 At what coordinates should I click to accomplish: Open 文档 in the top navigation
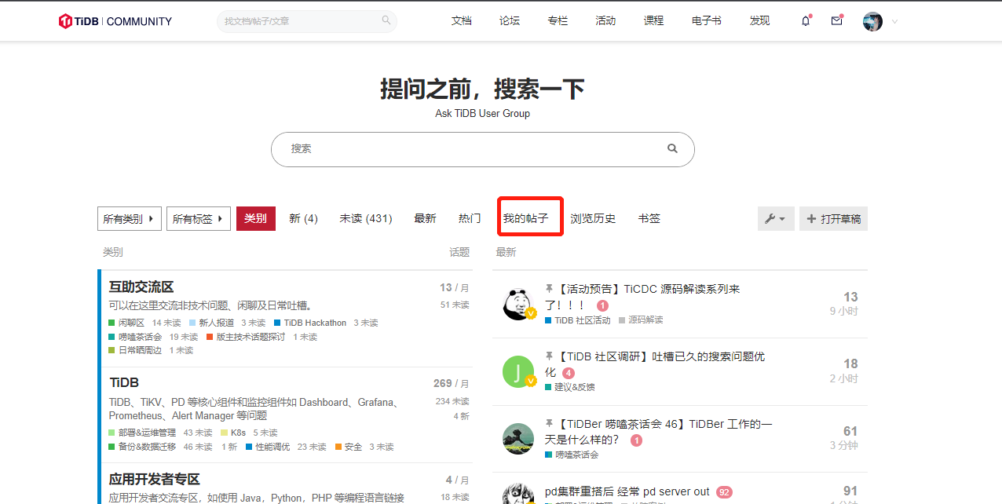462,21
